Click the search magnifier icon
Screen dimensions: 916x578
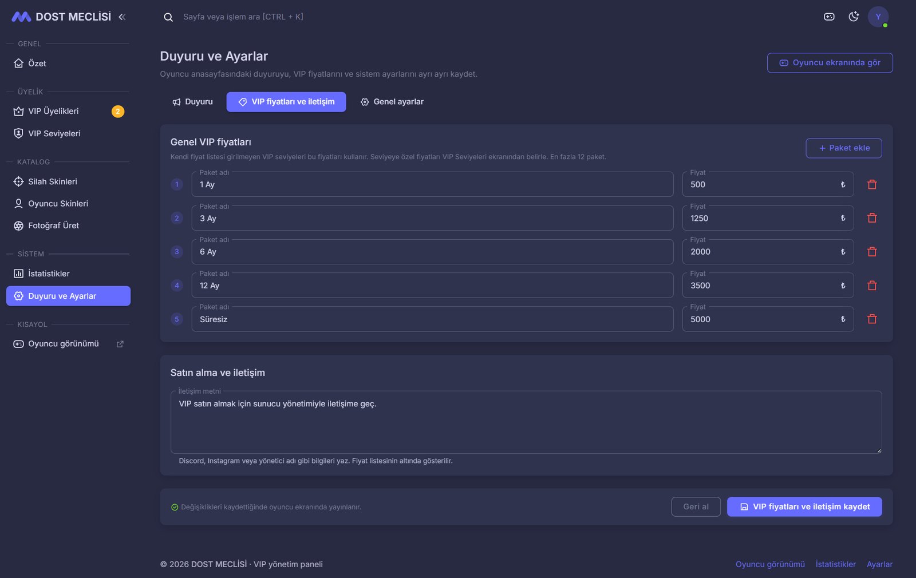[168, 17]
